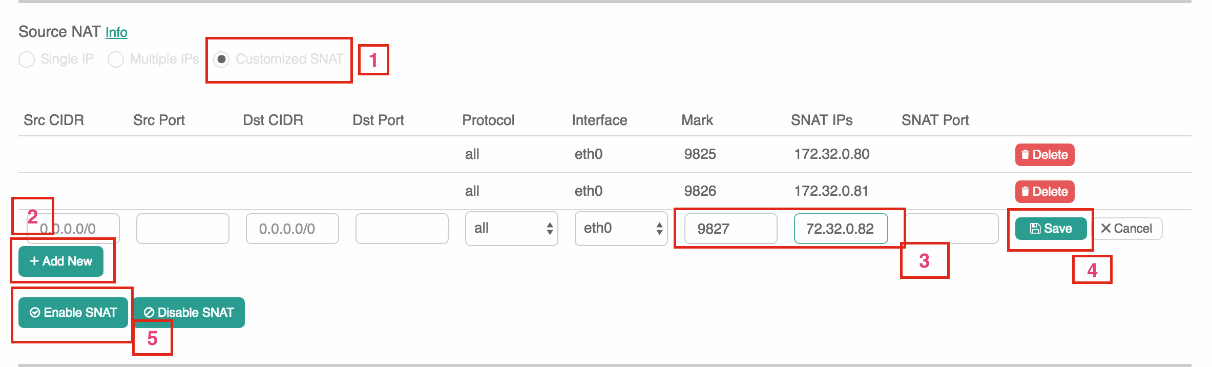1212x367 pixels.
Task: Open the Interface dropdown set to eth0
Action: point(621,229)
